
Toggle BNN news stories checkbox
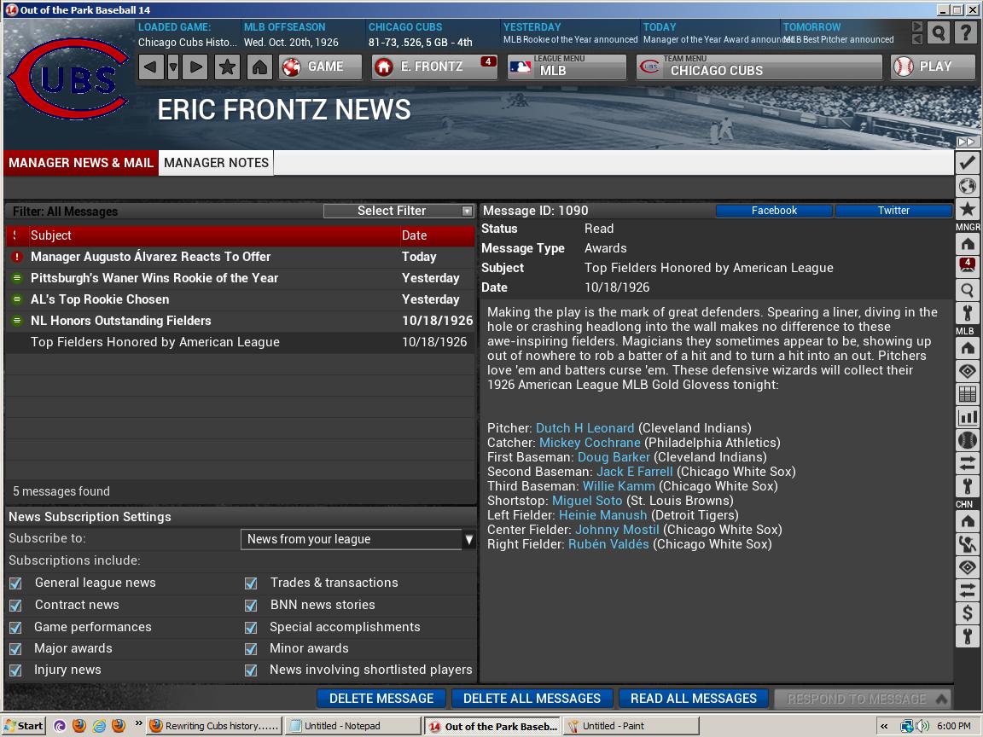(x=251, y=606)
